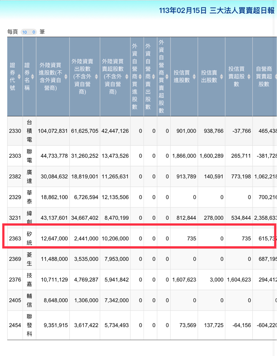Select stock code 2405 cell
The height and width of the screenshot is (356, 277).
15,300
